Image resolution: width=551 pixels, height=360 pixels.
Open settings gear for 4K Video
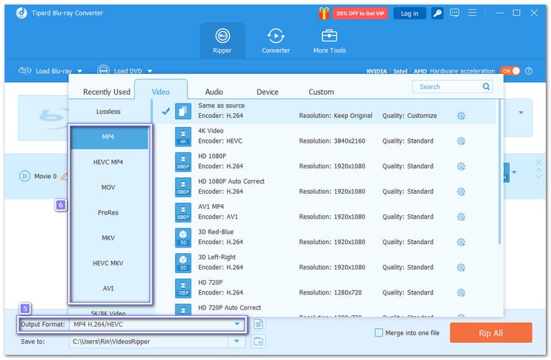(461, 141)
